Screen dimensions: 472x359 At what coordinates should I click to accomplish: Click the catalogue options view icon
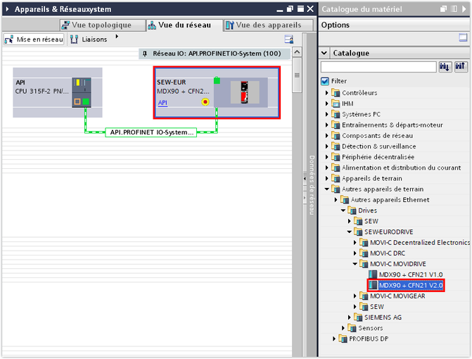pyautogui.click(x=463, y=39)
